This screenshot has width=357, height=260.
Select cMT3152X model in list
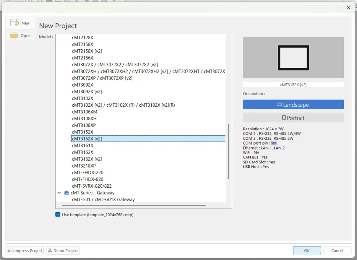tap(83, 132)
